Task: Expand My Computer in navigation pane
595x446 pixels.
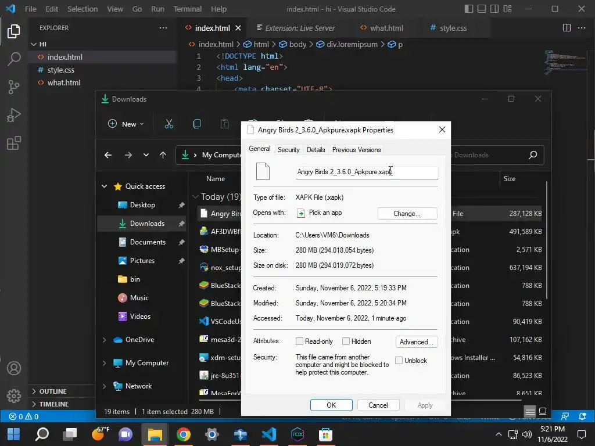Action: pyautogui.click(x=105, y=363)
